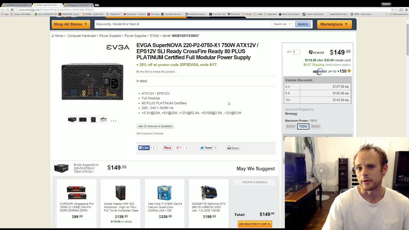Open the Lian-Li Global bookmark
409x230 pixels.
coord(45,14)
